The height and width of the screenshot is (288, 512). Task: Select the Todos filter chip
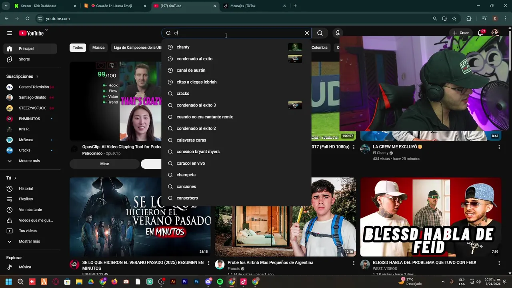tap(78, 48)
